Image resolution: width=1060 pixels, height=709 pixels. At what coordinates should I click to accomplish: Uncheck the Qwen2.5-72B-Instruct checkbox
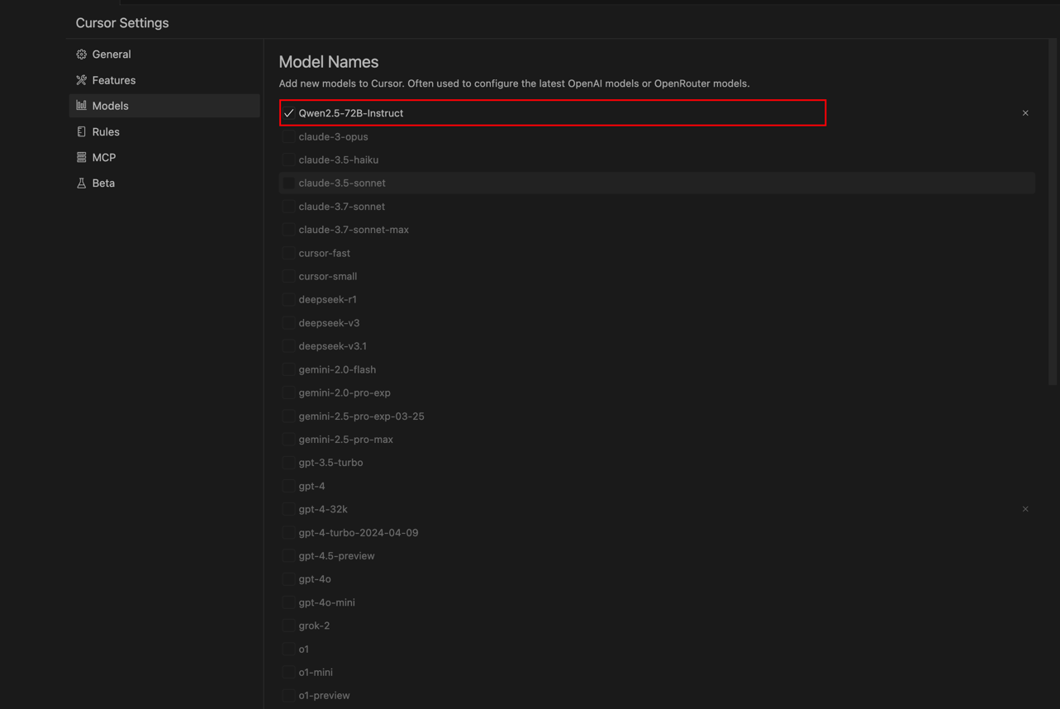coord(288,113)
